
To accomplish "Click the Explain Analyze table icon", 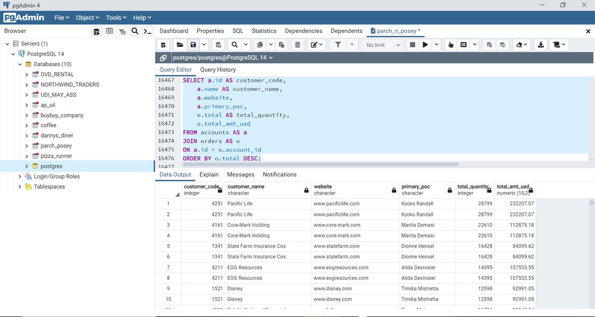I will [464, 45].
